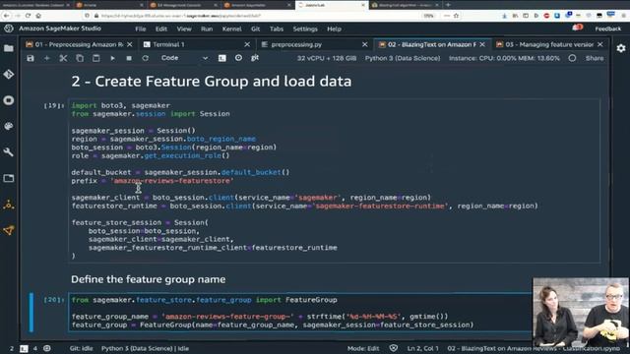Click the Create Feature Group and load data heading
The image size is (630, 354).
[212, 82]
